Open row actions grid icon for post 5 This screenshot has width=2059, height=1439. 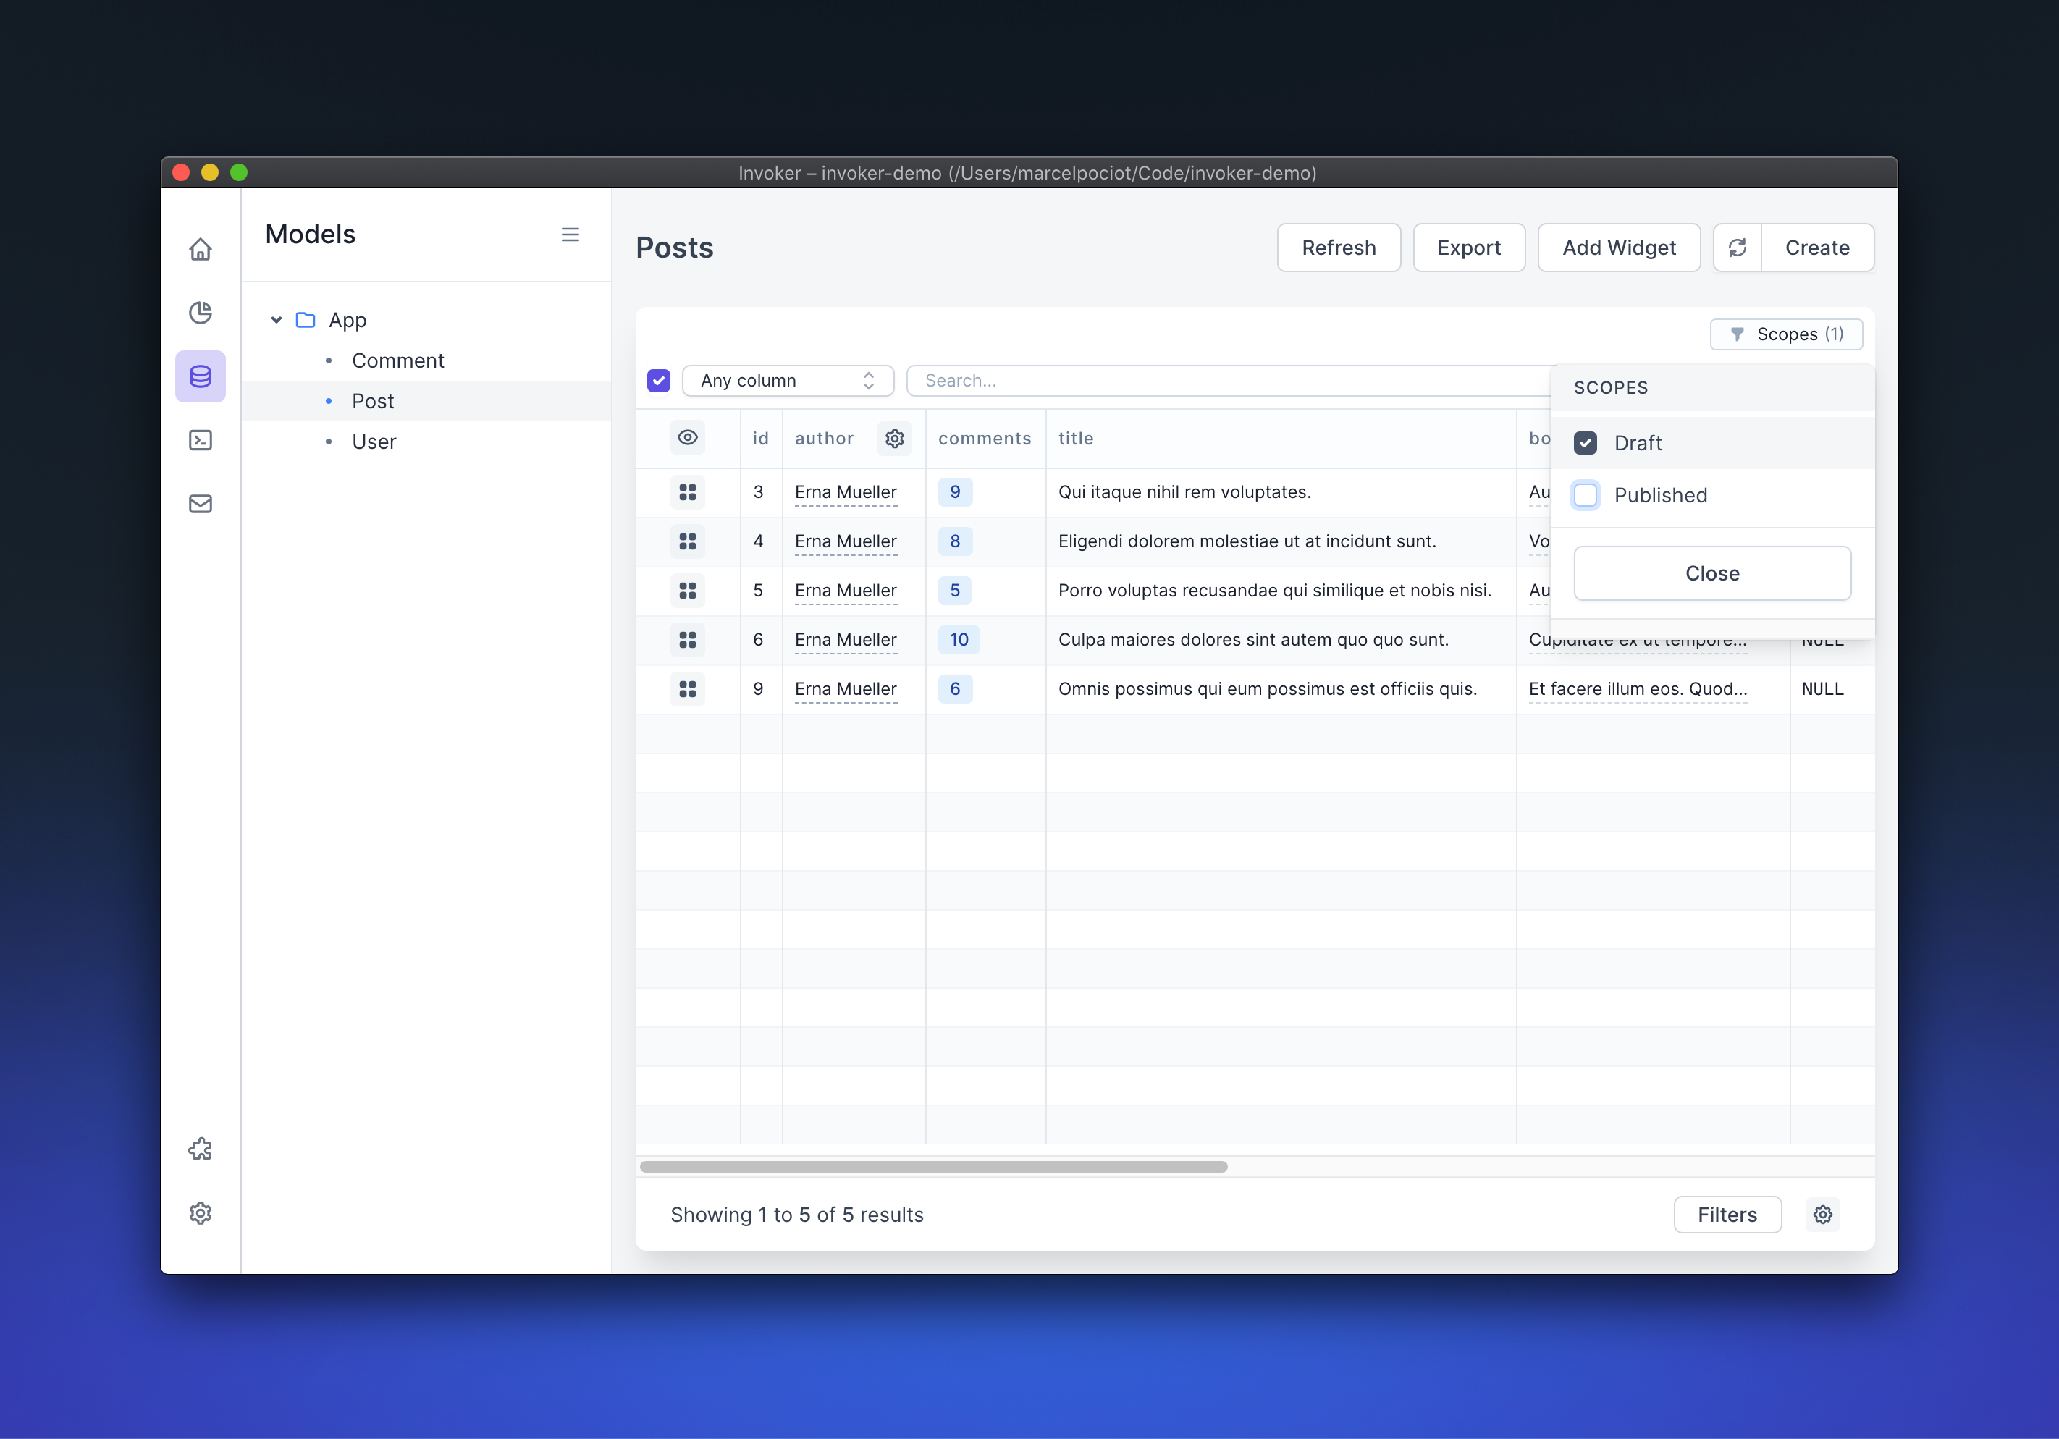point(688,590)
